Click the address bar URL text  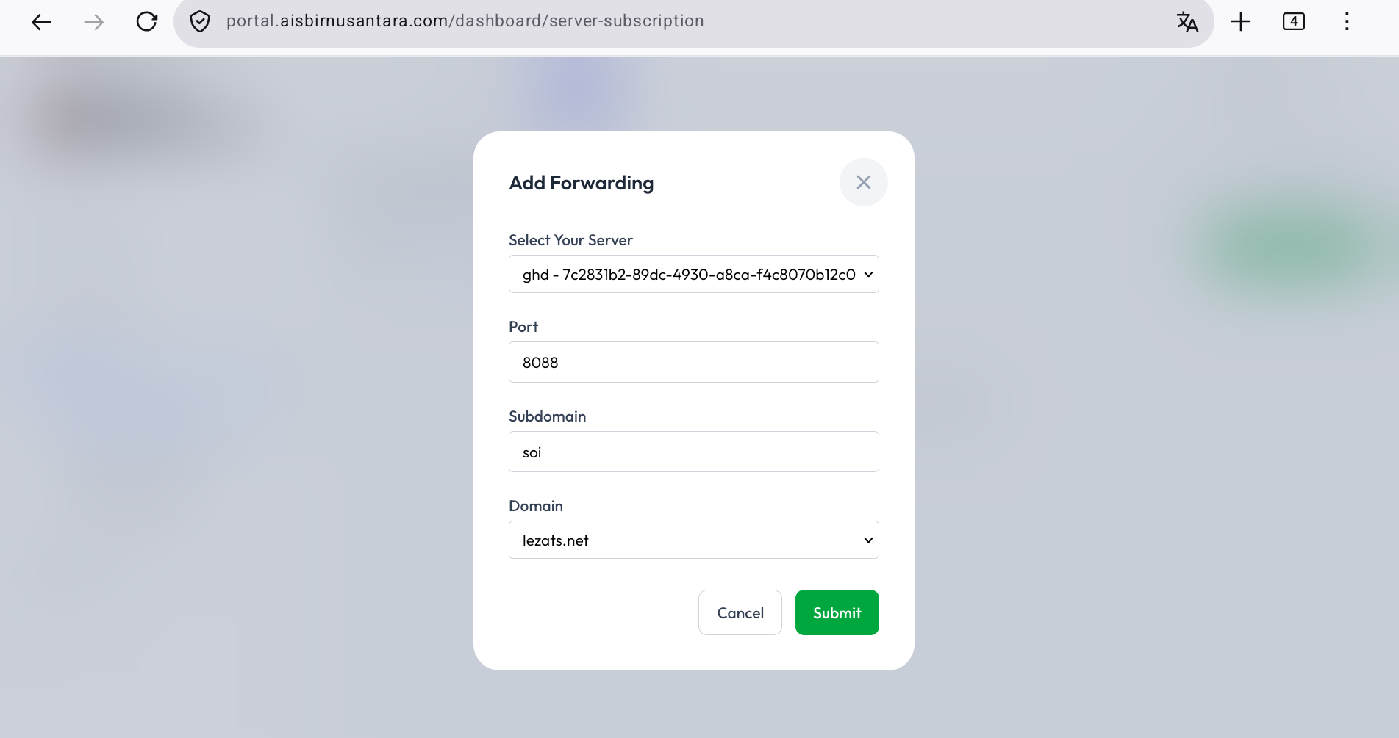465,21
